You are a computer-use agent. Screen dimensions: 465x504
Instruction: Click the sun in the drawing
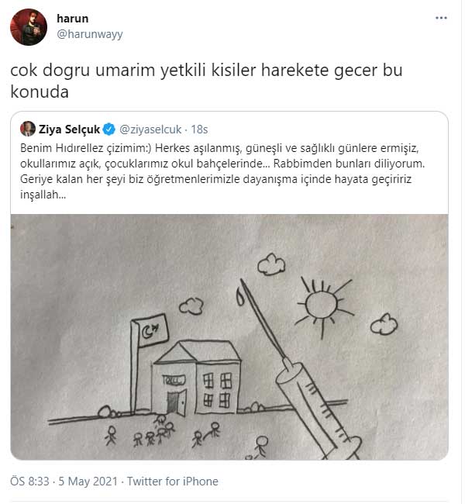[x=322, y=306]
